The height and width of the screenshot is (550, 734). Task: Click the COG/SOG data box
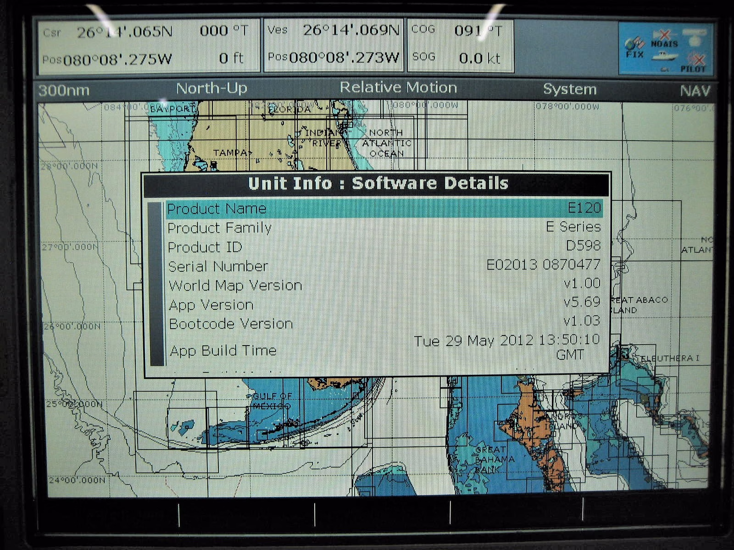pos(460,45)
